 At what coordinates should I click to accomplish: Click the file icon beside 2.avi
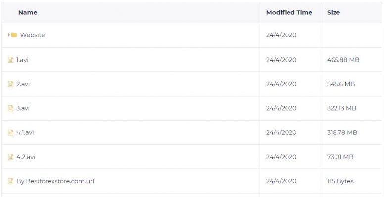click(x=10, y=84)
